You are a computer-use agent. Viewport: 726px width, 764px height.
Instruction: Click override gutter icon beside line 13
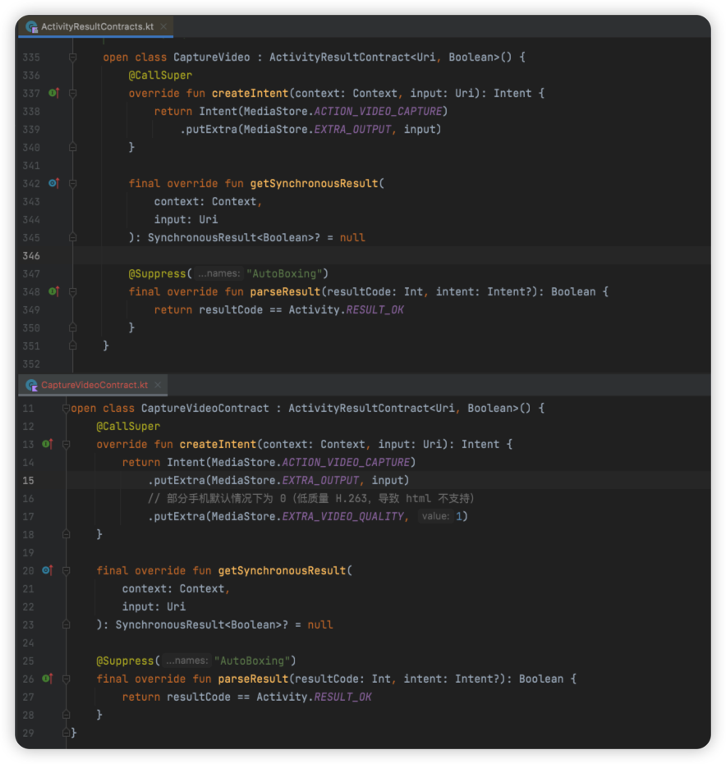(x=47, y=445)
